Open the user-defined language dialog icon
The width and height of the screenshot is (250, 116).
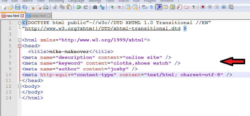(x=165, y=7)
